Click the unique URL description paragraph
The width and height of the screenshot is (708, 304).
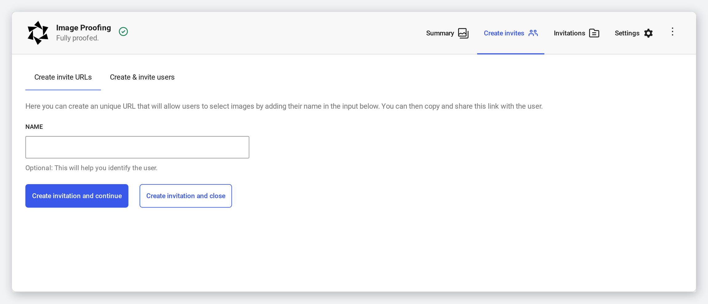coord(284,106)
